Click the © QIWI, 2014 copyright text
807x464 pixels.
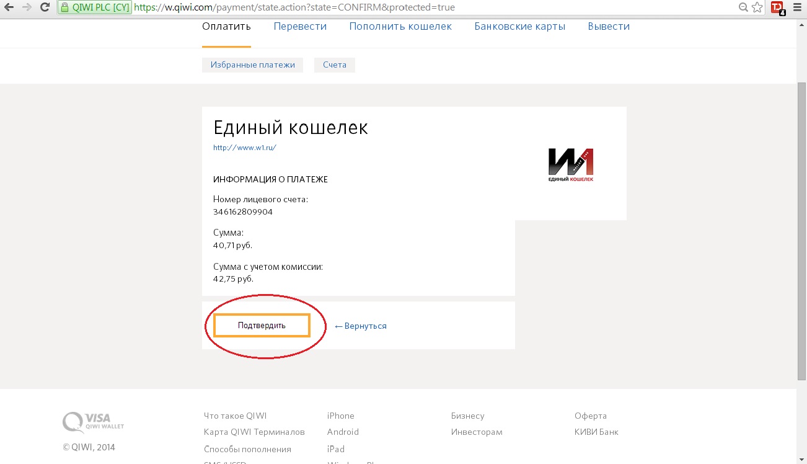pos(89,447)
